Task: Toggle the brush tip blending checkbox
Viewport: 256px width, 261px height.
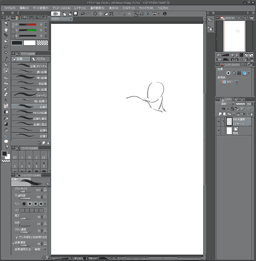Action: pos(16,237)
